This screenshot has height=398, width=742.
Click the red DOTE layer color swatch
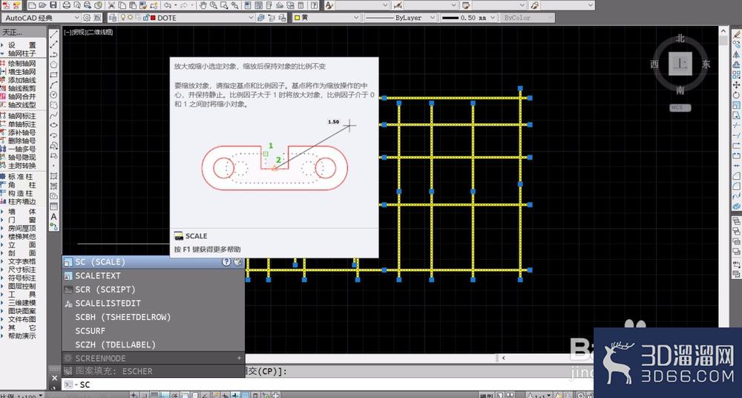pyautogui.click(x=153, y=18)
